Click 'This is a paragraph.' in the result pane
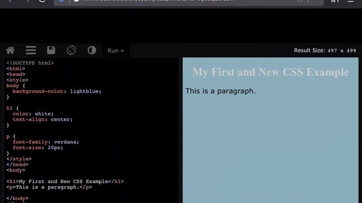 [x=221, y=91]
